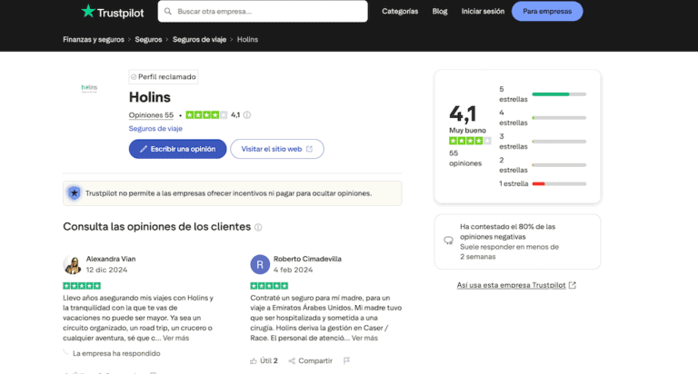
Task: Click info icon next to Consulta las opiniones heading
Action: [258, 227]
